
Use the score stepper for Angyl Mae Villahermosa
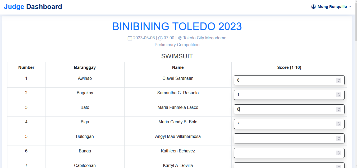(x=338, y=138)
